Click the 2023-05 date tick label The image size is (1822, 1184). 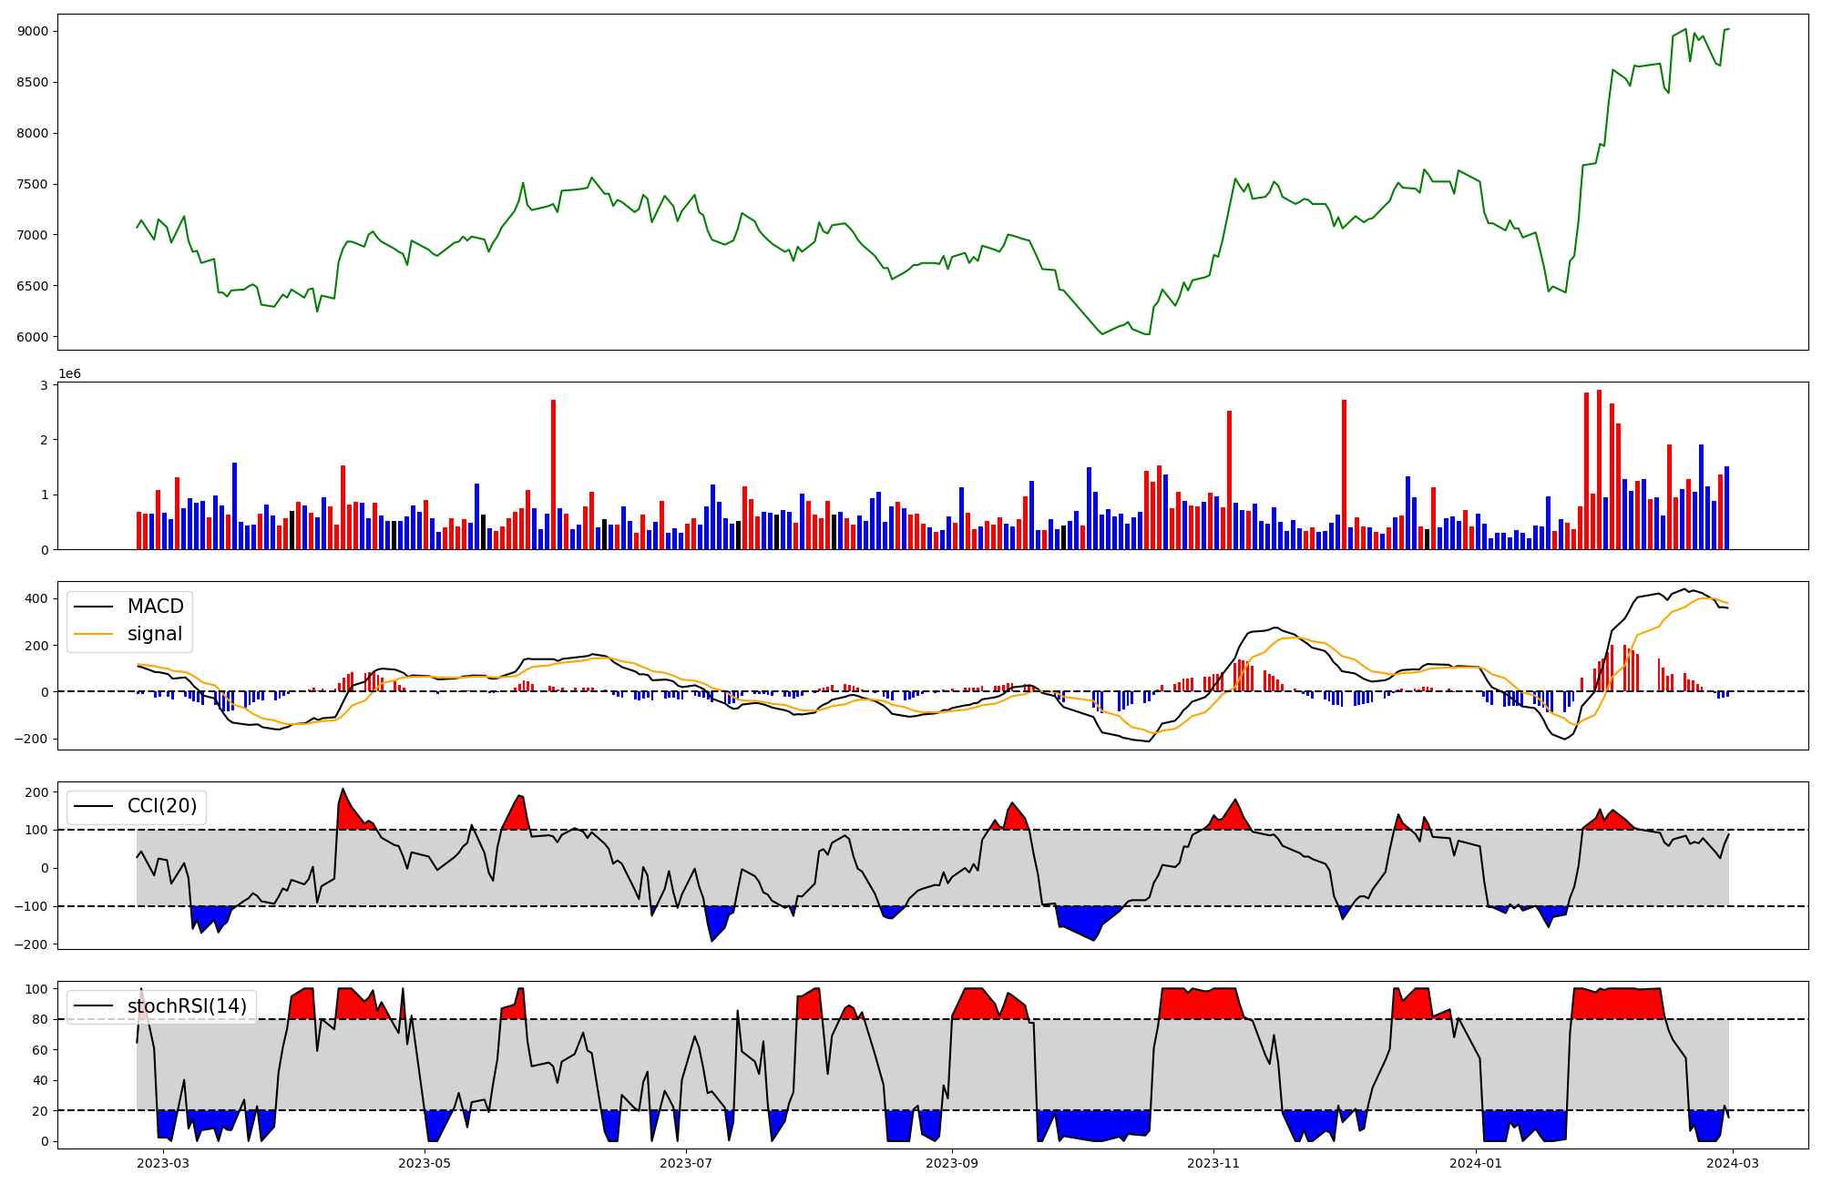pyautogui.click(x=425, y=1163)
